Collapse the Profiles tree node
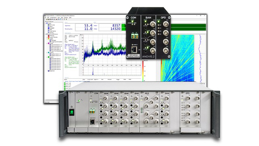 pos(47,43)
